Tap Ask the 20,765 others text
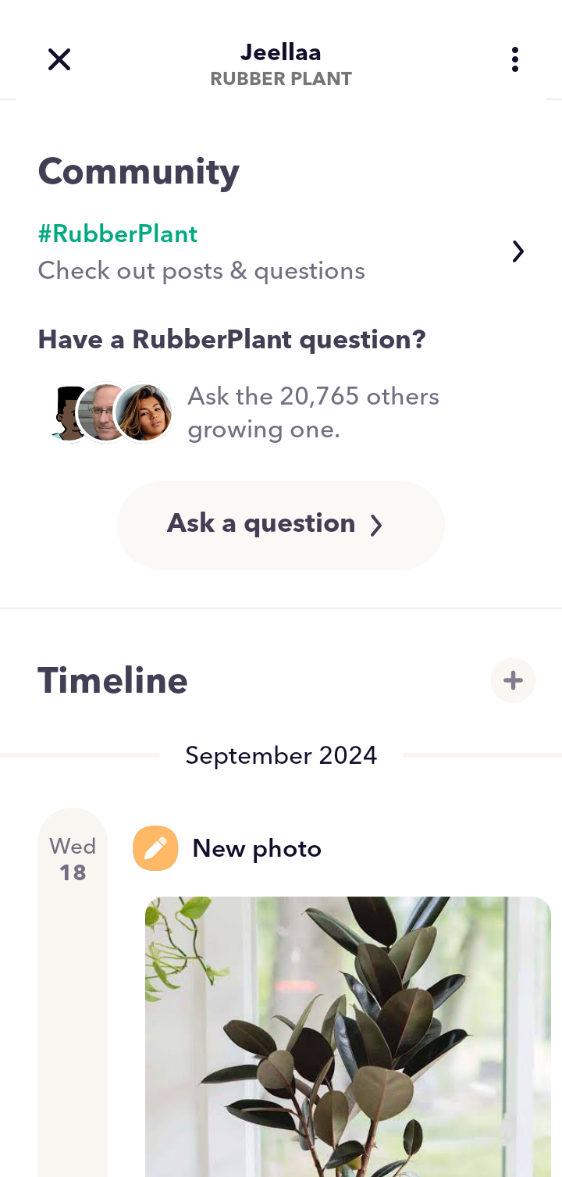This screenshot has width=562, height=1177. coord(313,397)
